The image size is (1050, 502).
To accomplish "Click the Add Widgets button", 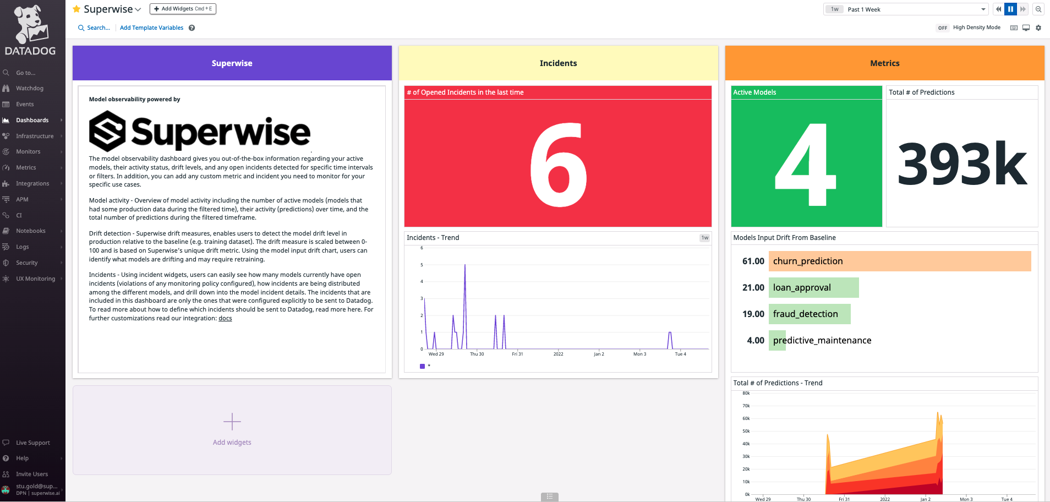I will tap(183, 9).
